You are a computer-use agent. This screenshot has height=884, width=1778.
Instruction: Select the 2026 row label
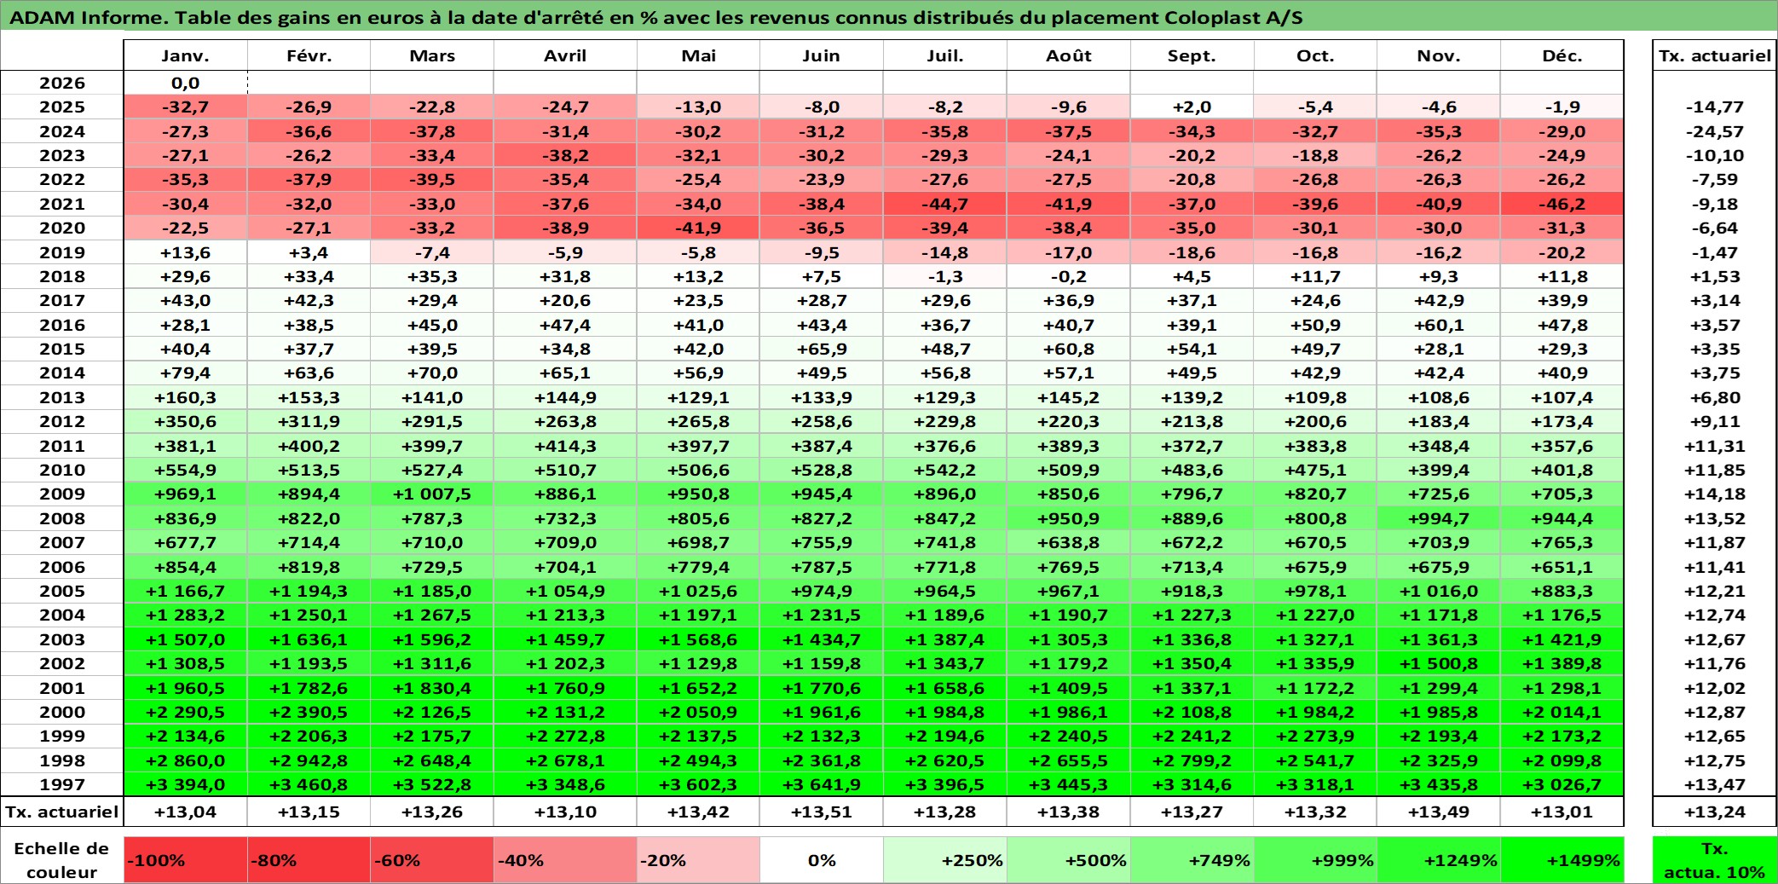pyautogui.click(x=62, y=83)
